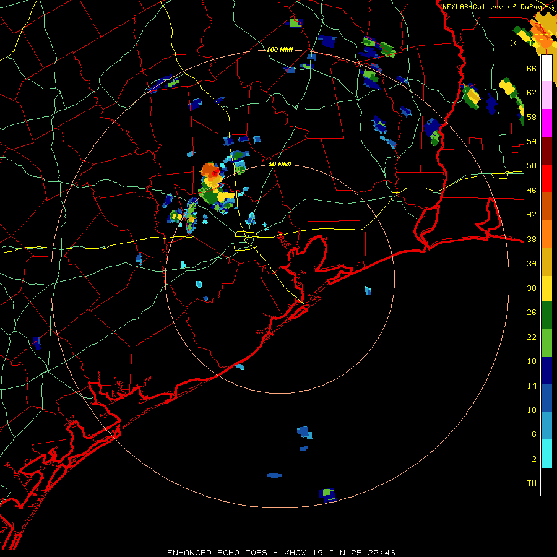Pick the white swatch at the legend top
557x557 pixels.
point(546,68)
